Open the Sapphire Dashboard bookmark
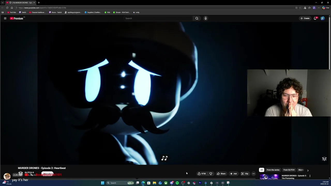Image resolution: width=331 pixels, height=186 pixels. point(93,12)
